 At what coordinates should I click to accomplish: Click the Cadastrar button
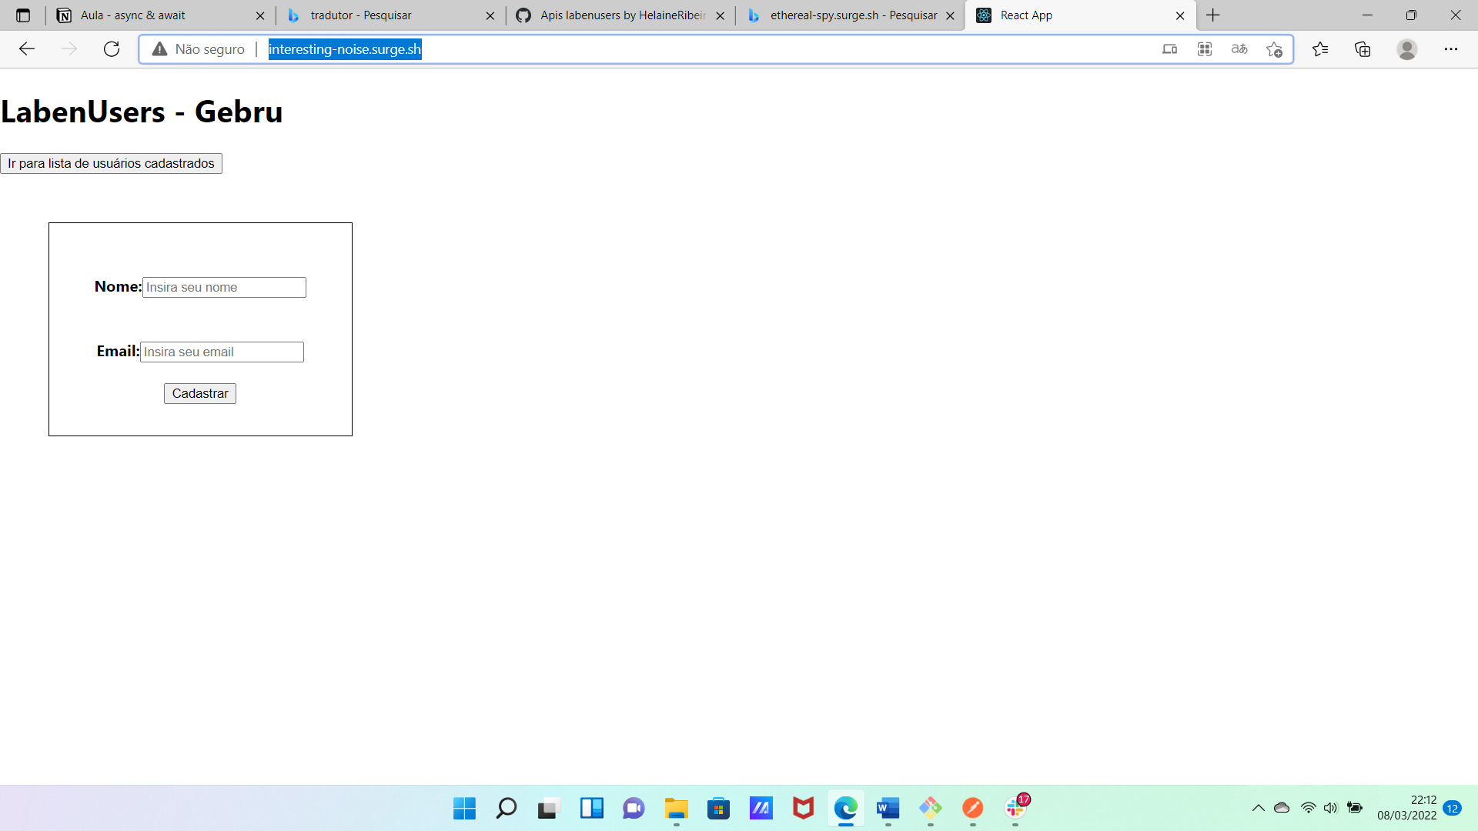[200, 393]
